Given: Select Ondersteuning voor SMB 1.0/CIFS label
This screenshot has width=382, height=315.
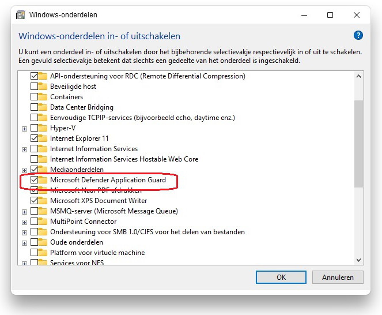Looking at the screenshot, I should tap(147, 232).
